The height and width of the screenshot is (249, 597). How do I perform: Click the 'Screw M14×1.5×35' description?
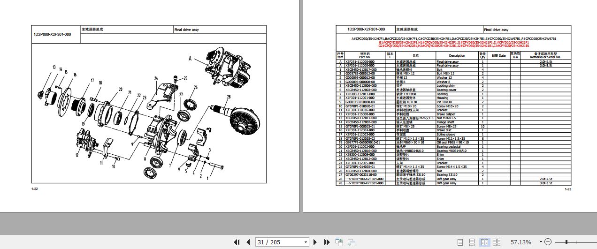[452, 167]
